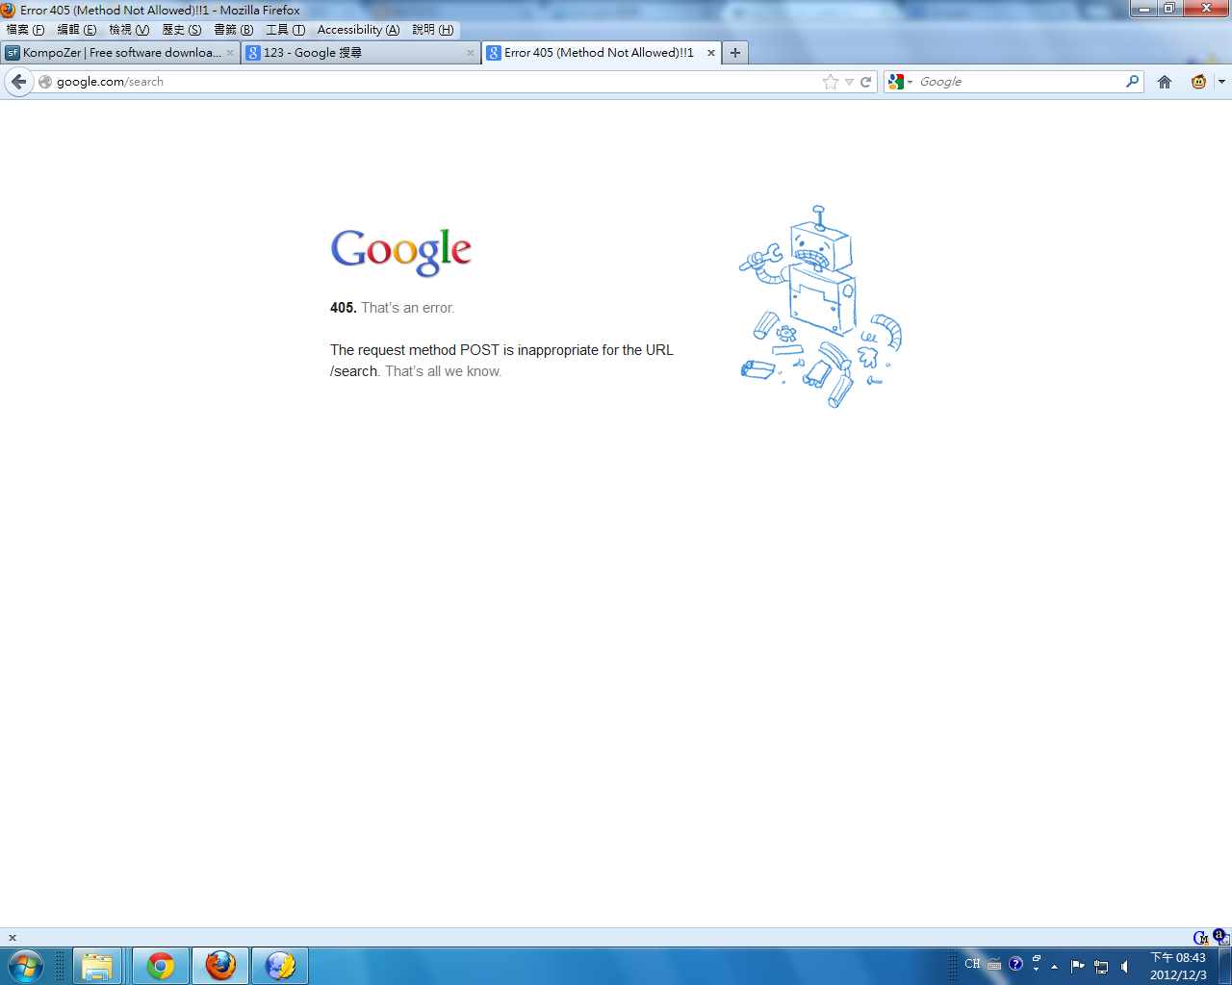Expand the Greasemonkey dropdown arrow
The height and width of the screenshot is (985, 1232).
(x=1221, y=82)
